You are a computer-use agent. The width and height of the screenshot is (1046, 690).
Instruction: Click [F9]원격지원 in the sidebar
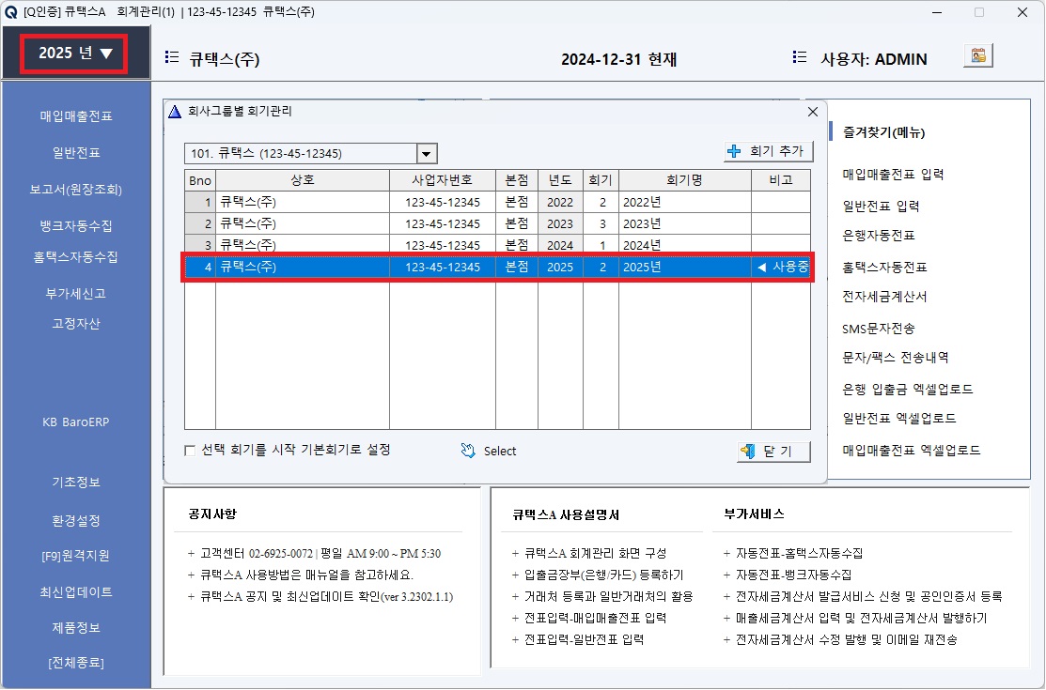pyautogui.click(x=76, y=556)
